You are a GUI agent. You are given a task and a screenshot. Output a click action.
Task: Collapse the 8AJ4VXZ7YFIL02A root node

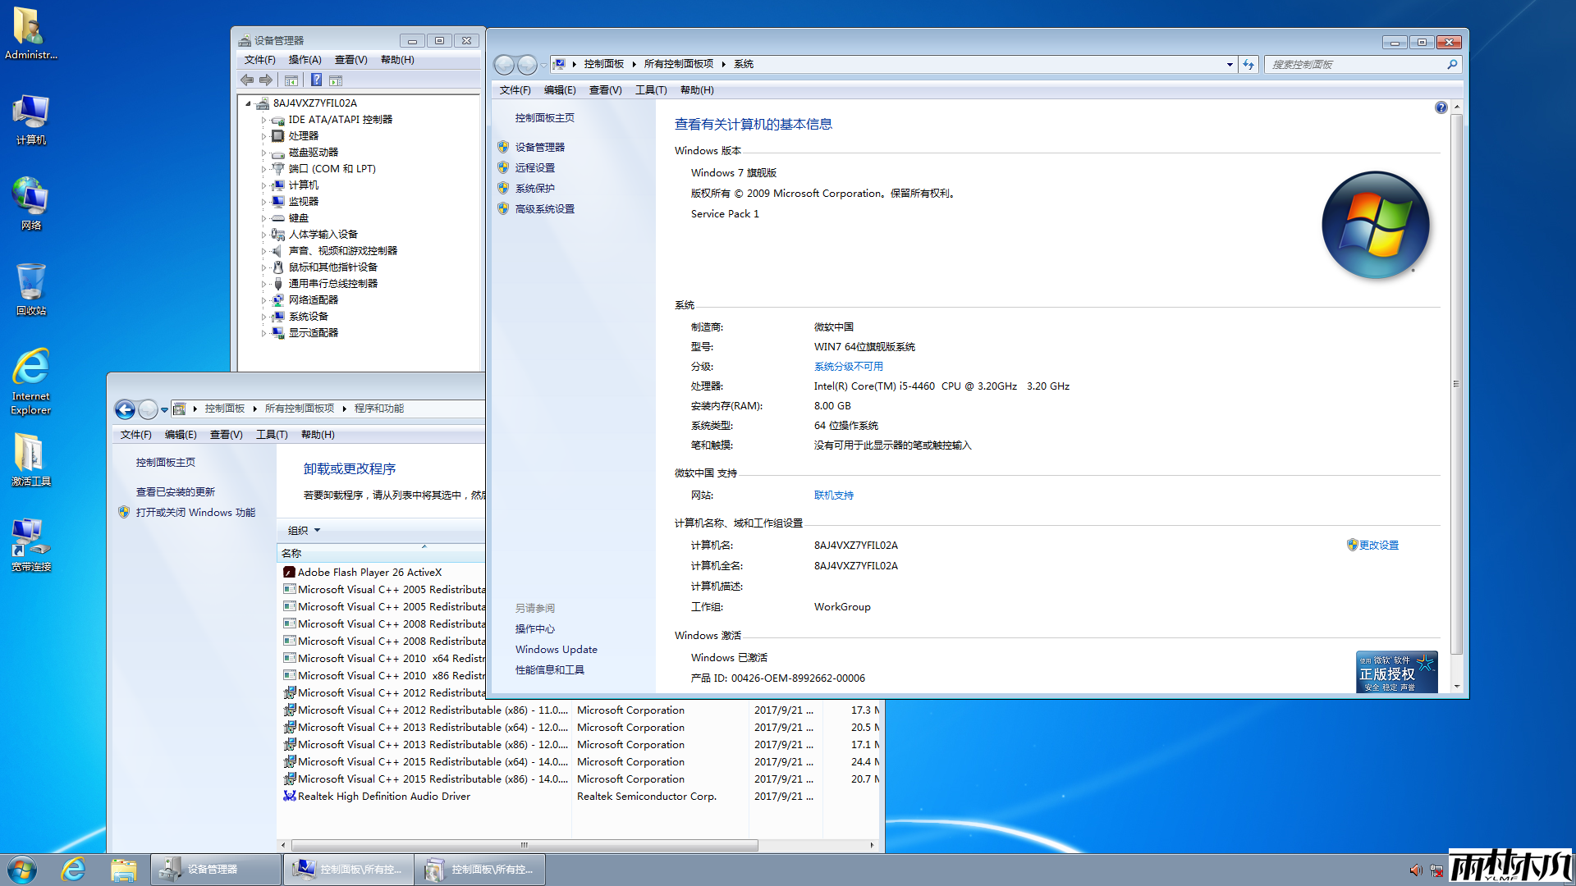point(249,103)
